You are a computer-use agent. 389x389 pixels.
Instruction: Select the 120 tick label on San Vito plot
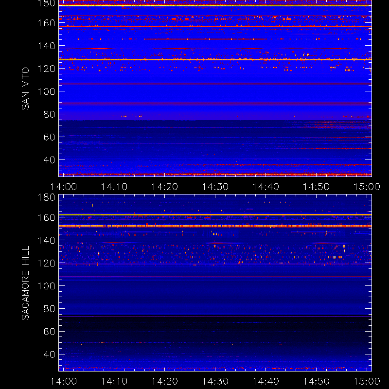(46, 69)
